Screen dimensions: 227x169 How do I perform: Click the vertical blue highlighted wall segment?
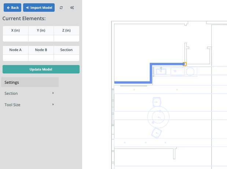click(x=151, y=73)
